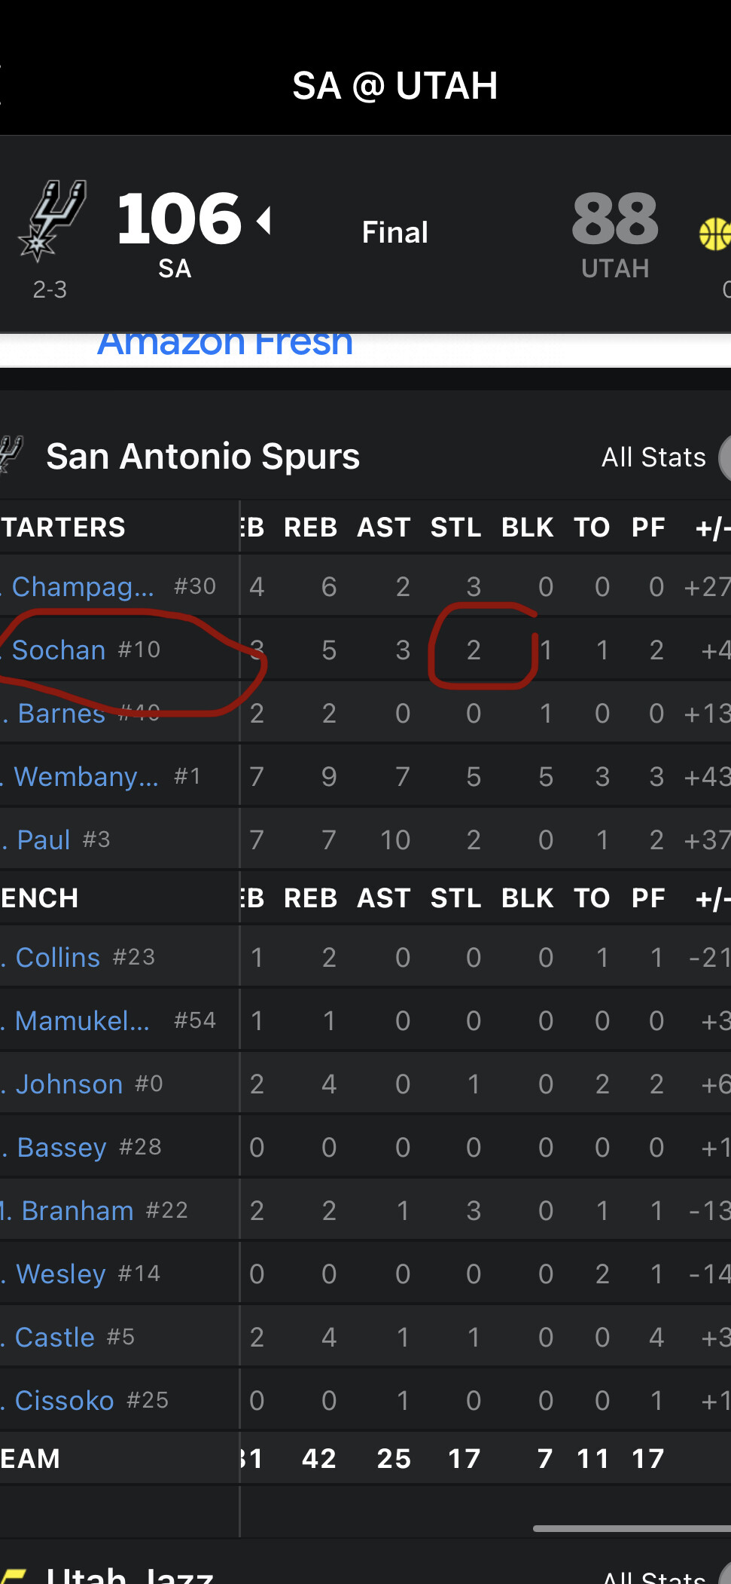Toggle the Spurs All Stats switch
731x1584 pixels.
tap(724, 457)
